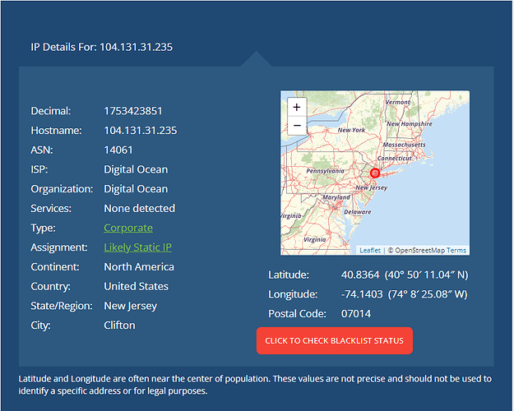Open the Likely Static IP link
The width and height of the screenshot is (514, 411).
click(x=137, y=247)
